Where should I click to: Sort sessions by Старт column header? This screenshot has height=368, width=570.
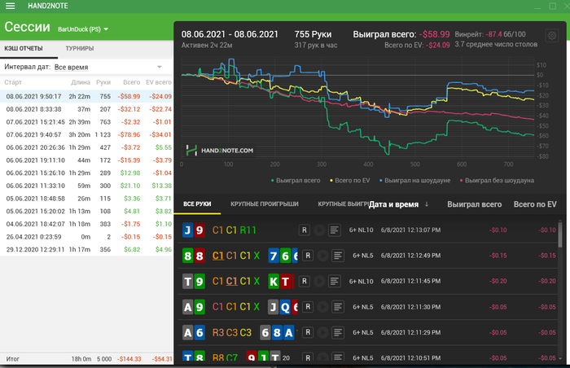(13, 82)
